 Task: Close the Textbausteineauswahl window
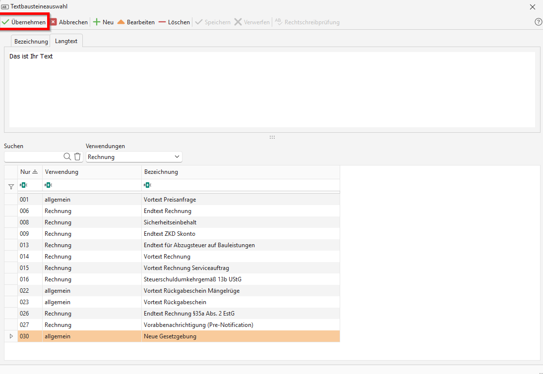[x=533, y=7]
